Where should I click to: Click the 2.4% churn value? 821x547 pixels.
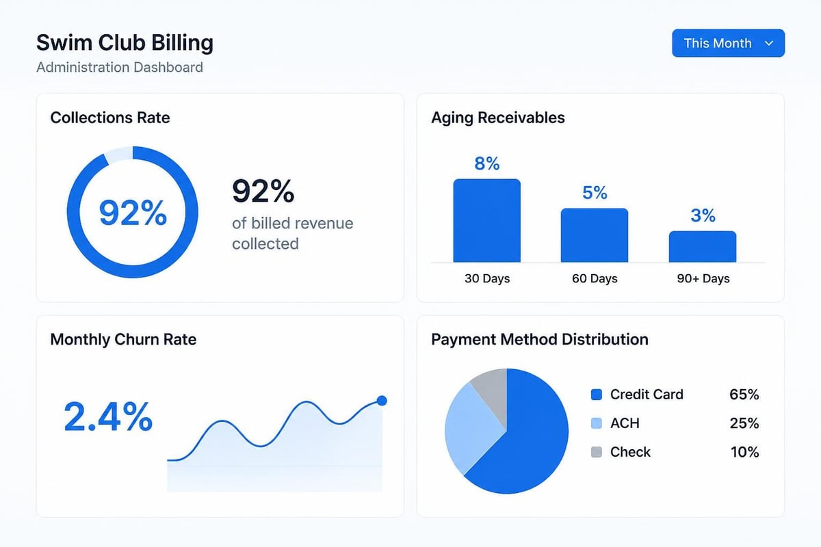click(108, 417)
